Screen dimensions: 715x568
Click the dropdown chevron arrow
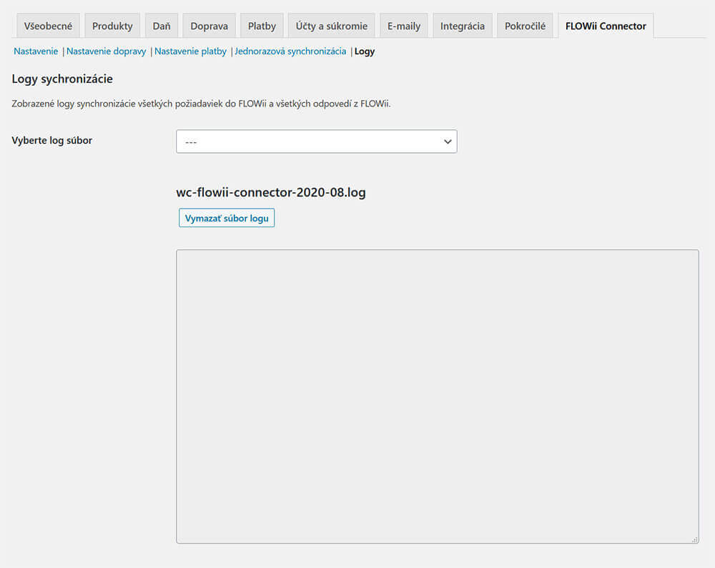(448, 141)
